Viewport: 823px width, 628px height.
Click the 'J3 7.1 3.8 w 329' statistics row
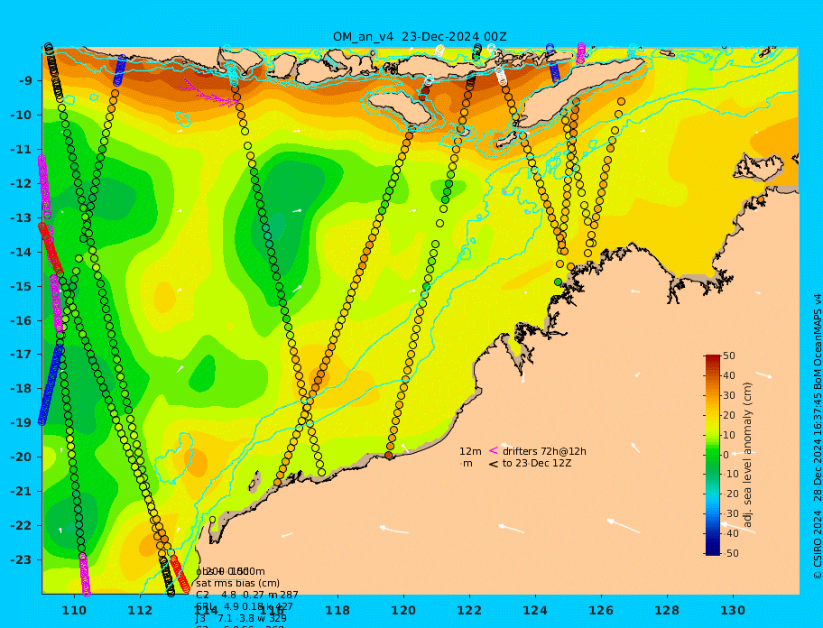243,619
